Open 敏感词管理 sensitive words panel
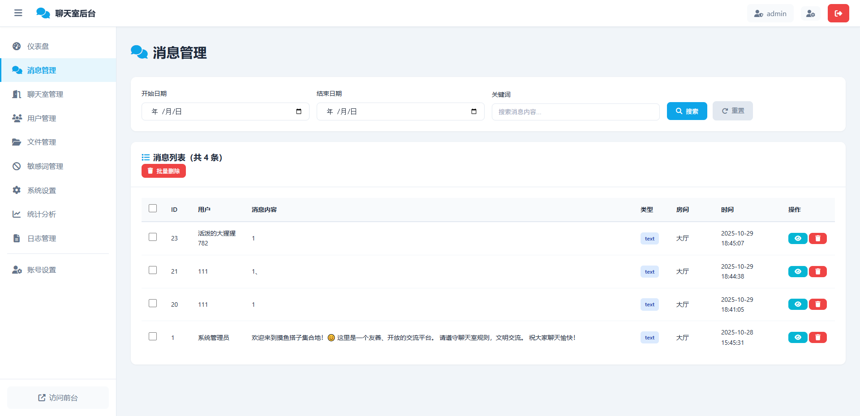Image resolution: width=860 pixels, height=416 pixels. point(46,166)
